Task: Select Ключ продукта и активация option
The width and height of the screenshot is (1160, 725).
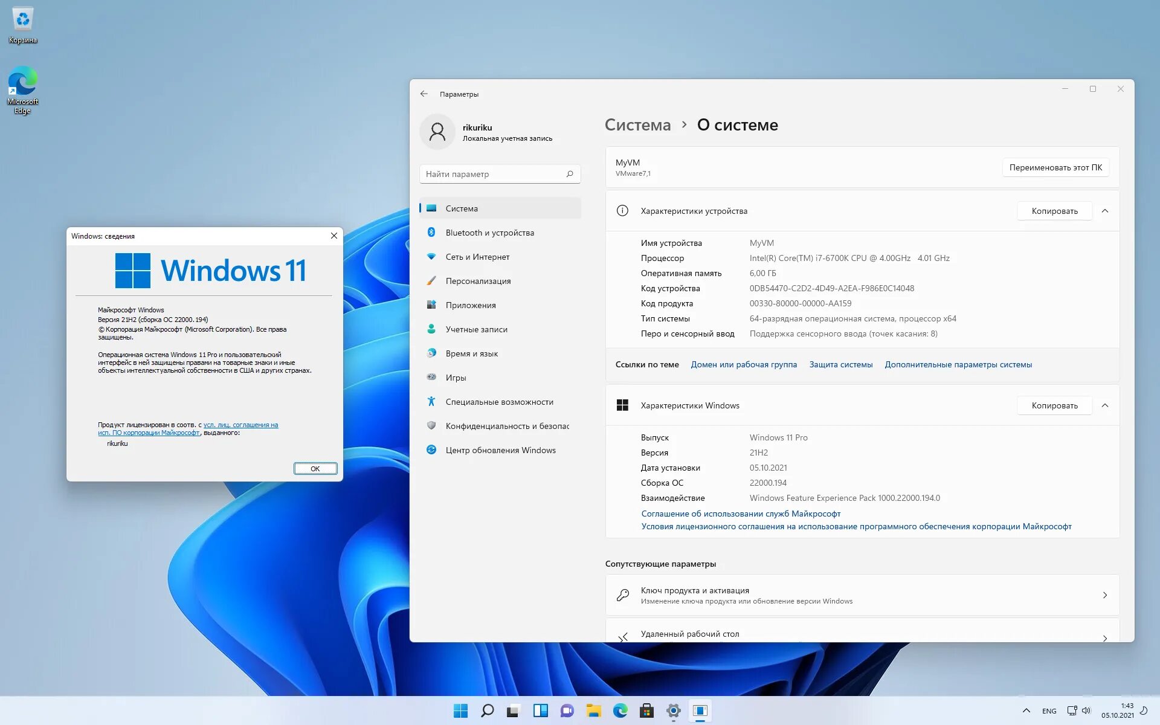Action: pos(863,594)
